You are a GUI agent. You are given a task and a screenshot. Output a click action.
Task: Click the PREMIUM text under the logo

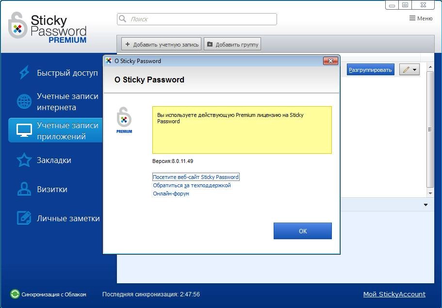point(67,40)
